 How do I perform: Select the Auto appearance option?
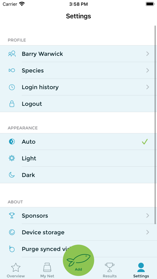(x=78, y=142)
